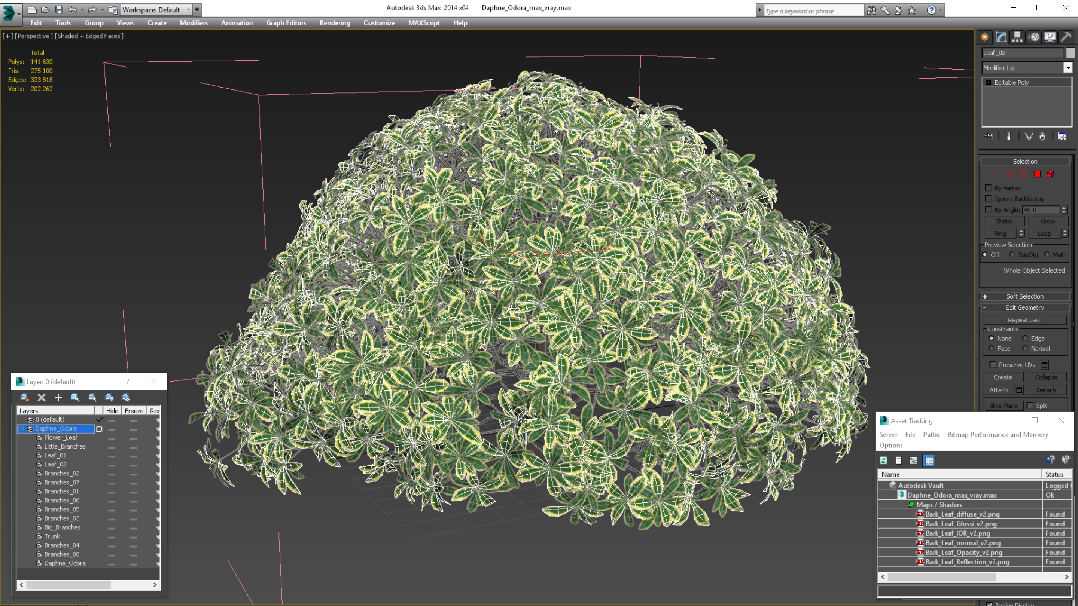The width and height of the screenshot is (1078, 606).
Task: Enable the Ignore Backfacing checkbox
Action: coord(989,198)
